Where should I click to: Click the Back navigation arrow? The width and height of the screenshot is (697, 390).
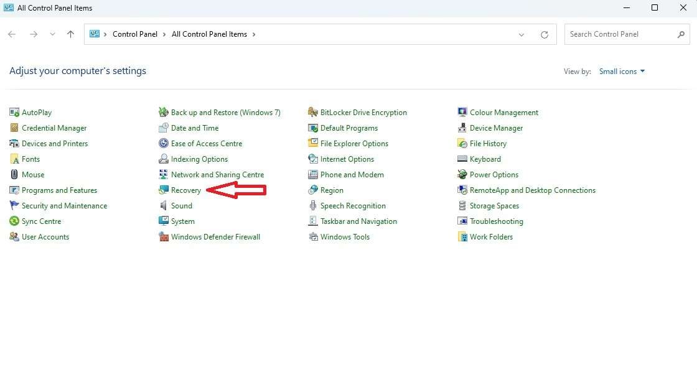tap(12, 34)
